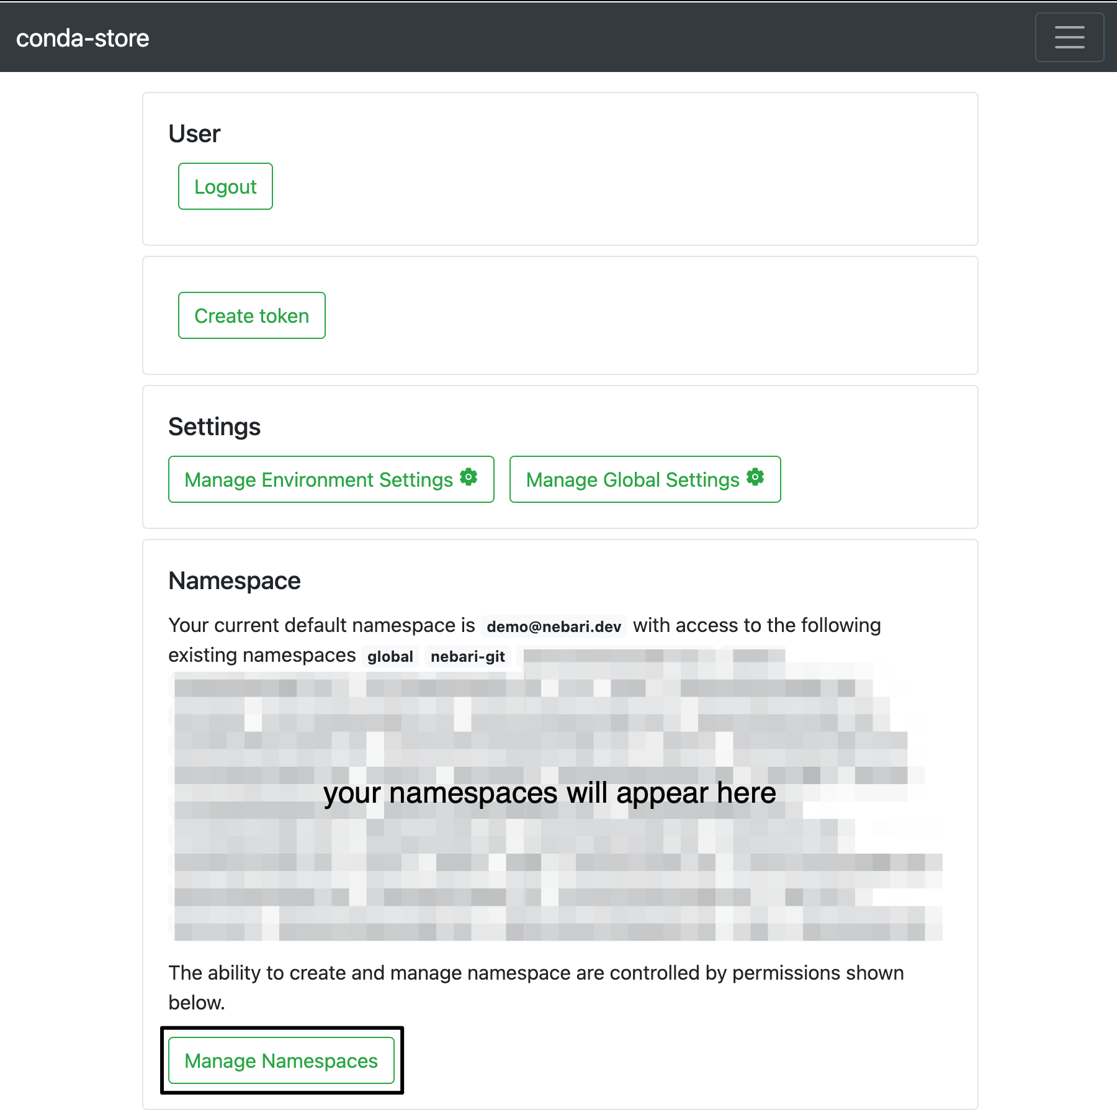Image resolution: width=1117 pixels, height=1115 pixels.
Task: Click the 'Your current default namespace is' text
Action: coord(321,625)
